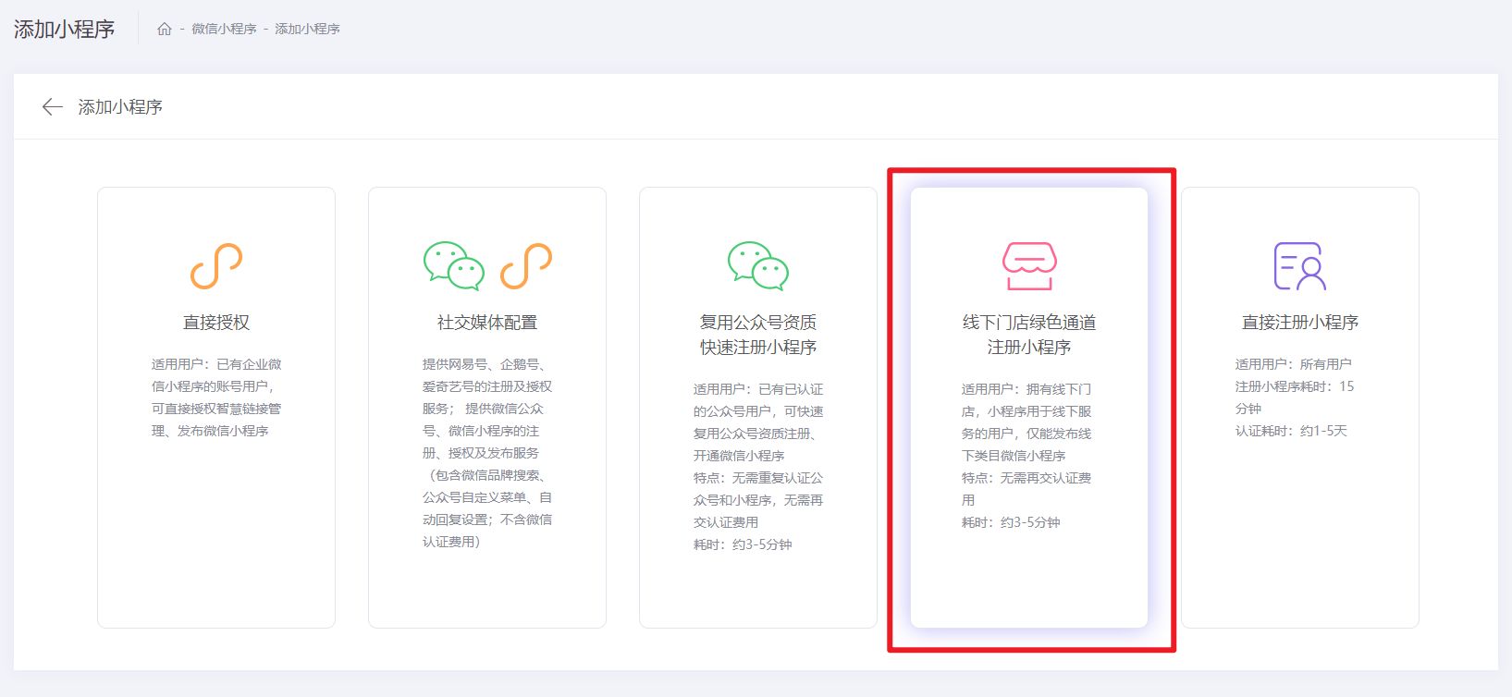Image resolution: width=1512 pixels, height=697 pixels.
Task: Click the home icon in breadcrumb
Action: [165, 29]
